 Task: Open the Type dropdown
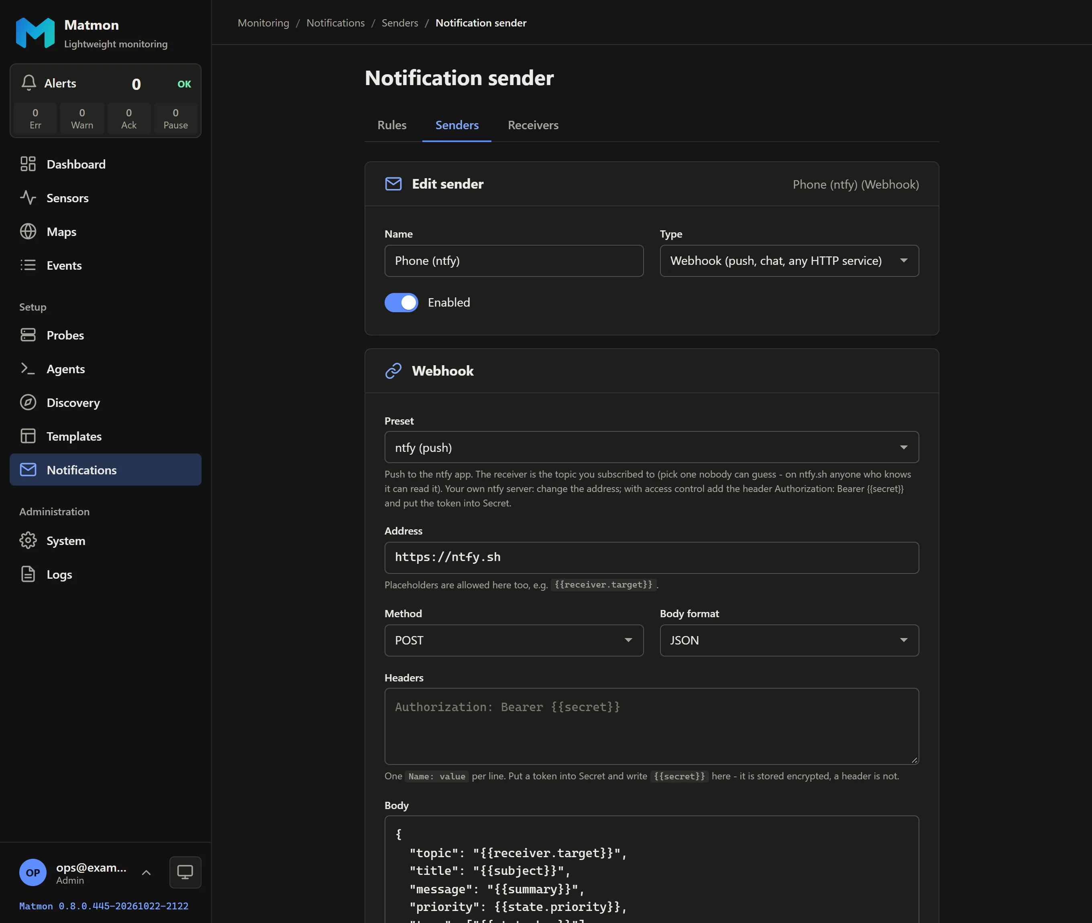point(789,260)
